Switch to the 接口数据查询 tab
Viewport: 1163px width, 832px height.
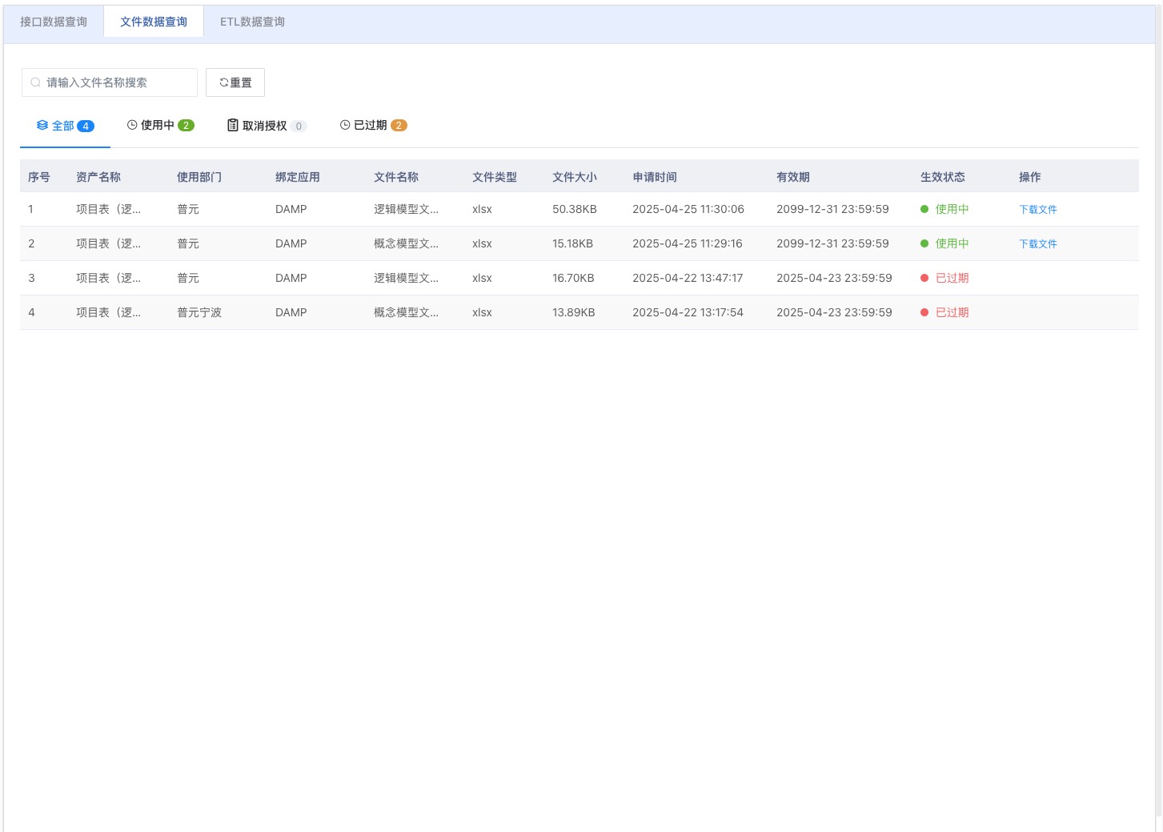pos(54,22)
